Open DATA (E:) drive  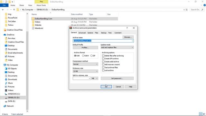point(12,101)
